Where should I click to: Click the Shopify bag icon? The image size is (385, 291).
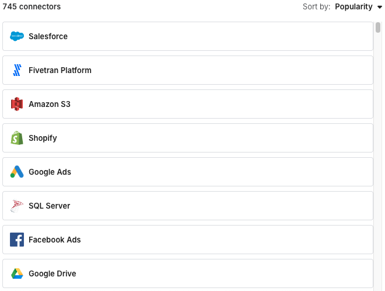pyautogui.click(x=17, y=138)
